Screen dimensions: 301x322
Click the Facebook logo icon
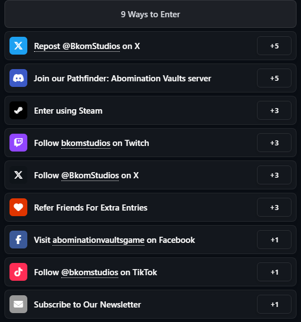pos(18,240)
